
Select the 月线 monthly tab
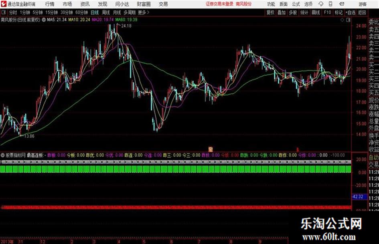117,12
